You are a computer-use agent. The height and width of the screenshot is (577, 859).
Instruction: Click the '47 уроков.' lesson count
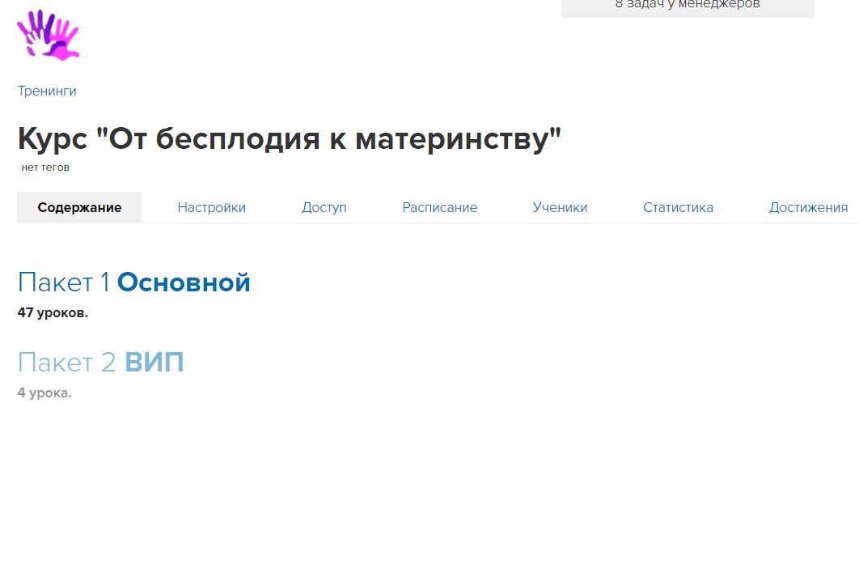pyautogui.click(x=53, y=313)
